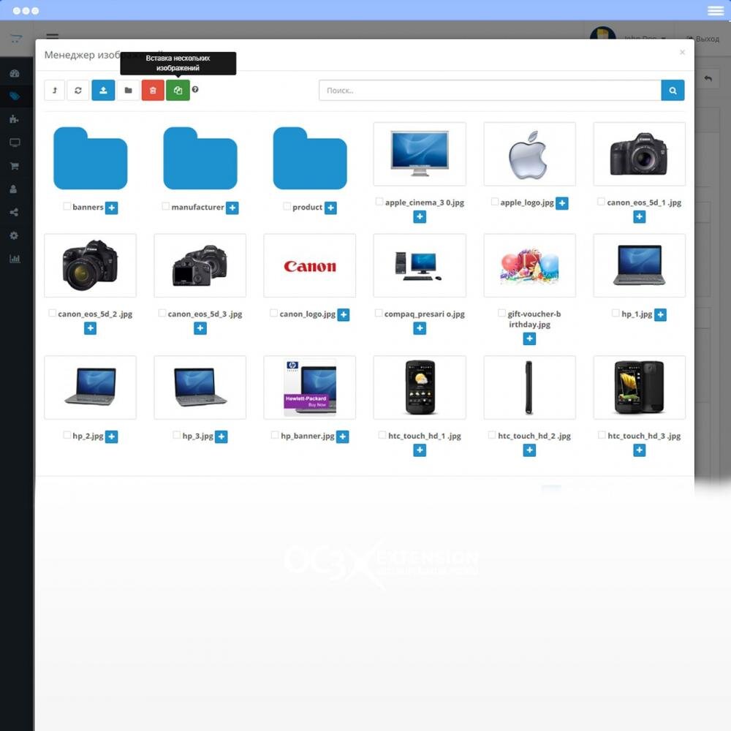Click the parent folder up-arrow button
This screenshot has height=731, width=731.
[54, 90]
